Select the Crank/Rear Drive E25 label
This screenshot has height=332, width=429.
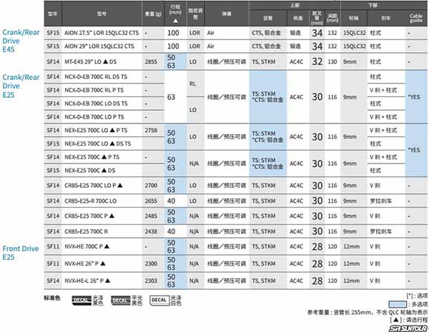click(21, 86)
